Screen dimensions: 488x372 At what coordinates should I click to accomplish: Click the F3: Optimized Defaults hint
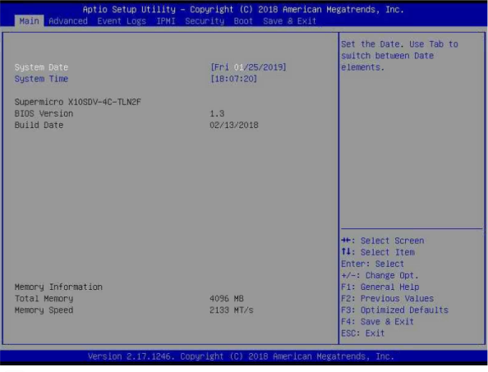[394, 310]
